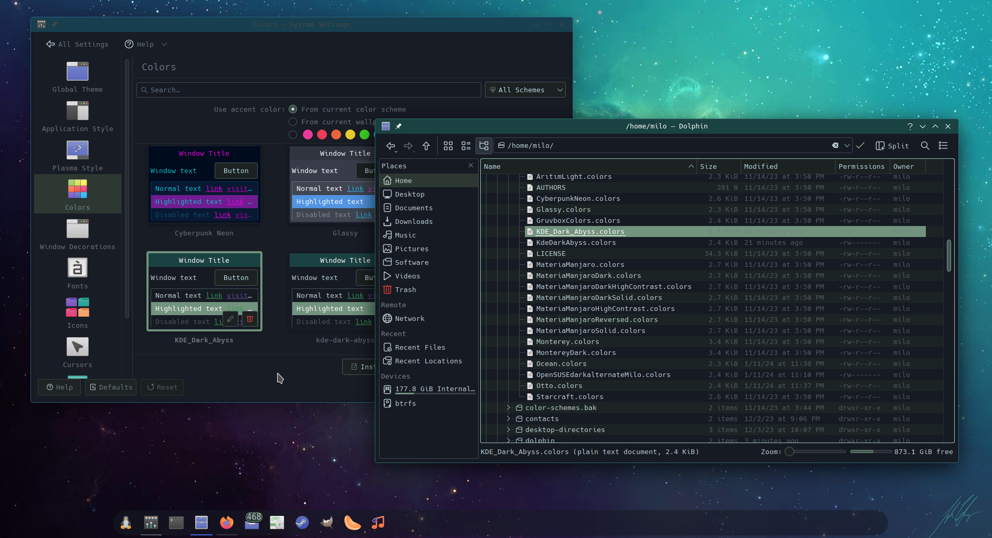
Task: Open Window Decorations settings
Action: pyautogui.click(x=78, y=234)
